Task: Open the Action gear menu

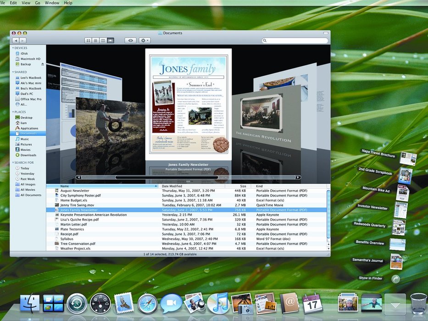Action: pos(145,40)
